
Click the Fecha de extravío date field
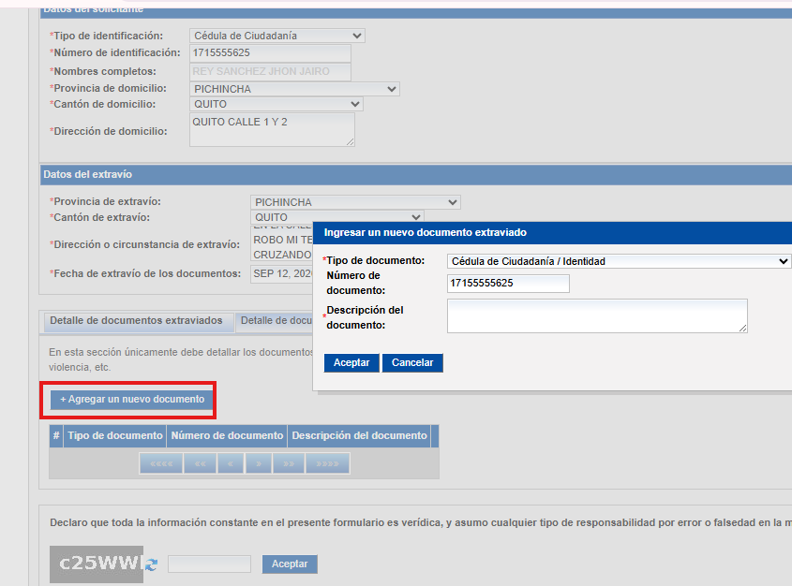coord(282,274)
